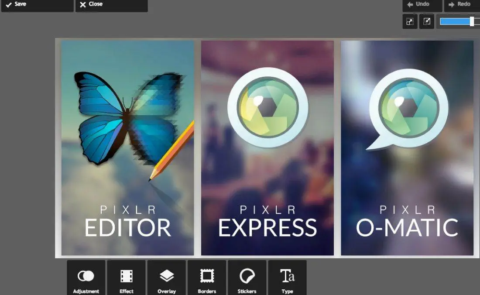Click the blue zoom slider handle
This screenshot has height=295, width=480.
tap(472, 21)
